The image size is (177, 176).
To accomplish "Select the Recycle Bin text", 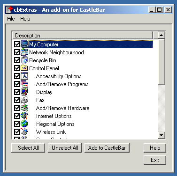I will click(43, 60).
